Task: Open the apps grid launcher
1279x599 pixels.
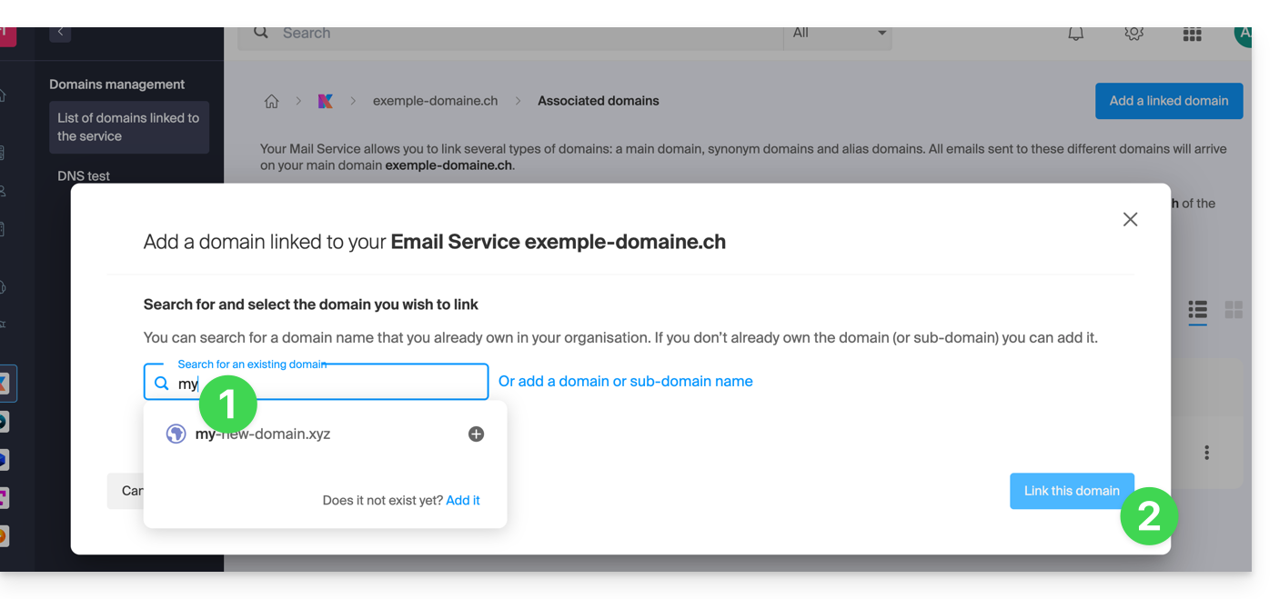Action: pos(1192,34)
